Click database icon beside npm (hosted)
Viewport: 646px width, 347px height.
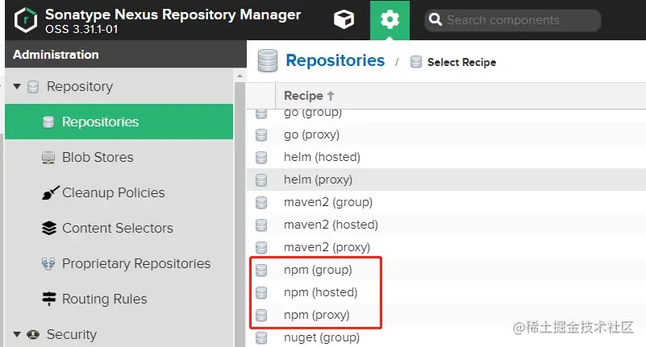click(x=261, y=293)
